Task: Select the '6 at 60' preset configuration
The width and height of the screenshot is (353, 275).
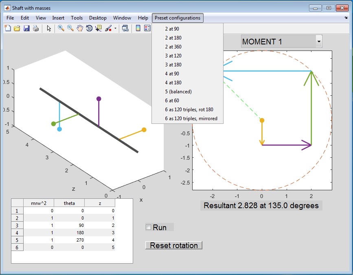Action: (x=172, y=101)
